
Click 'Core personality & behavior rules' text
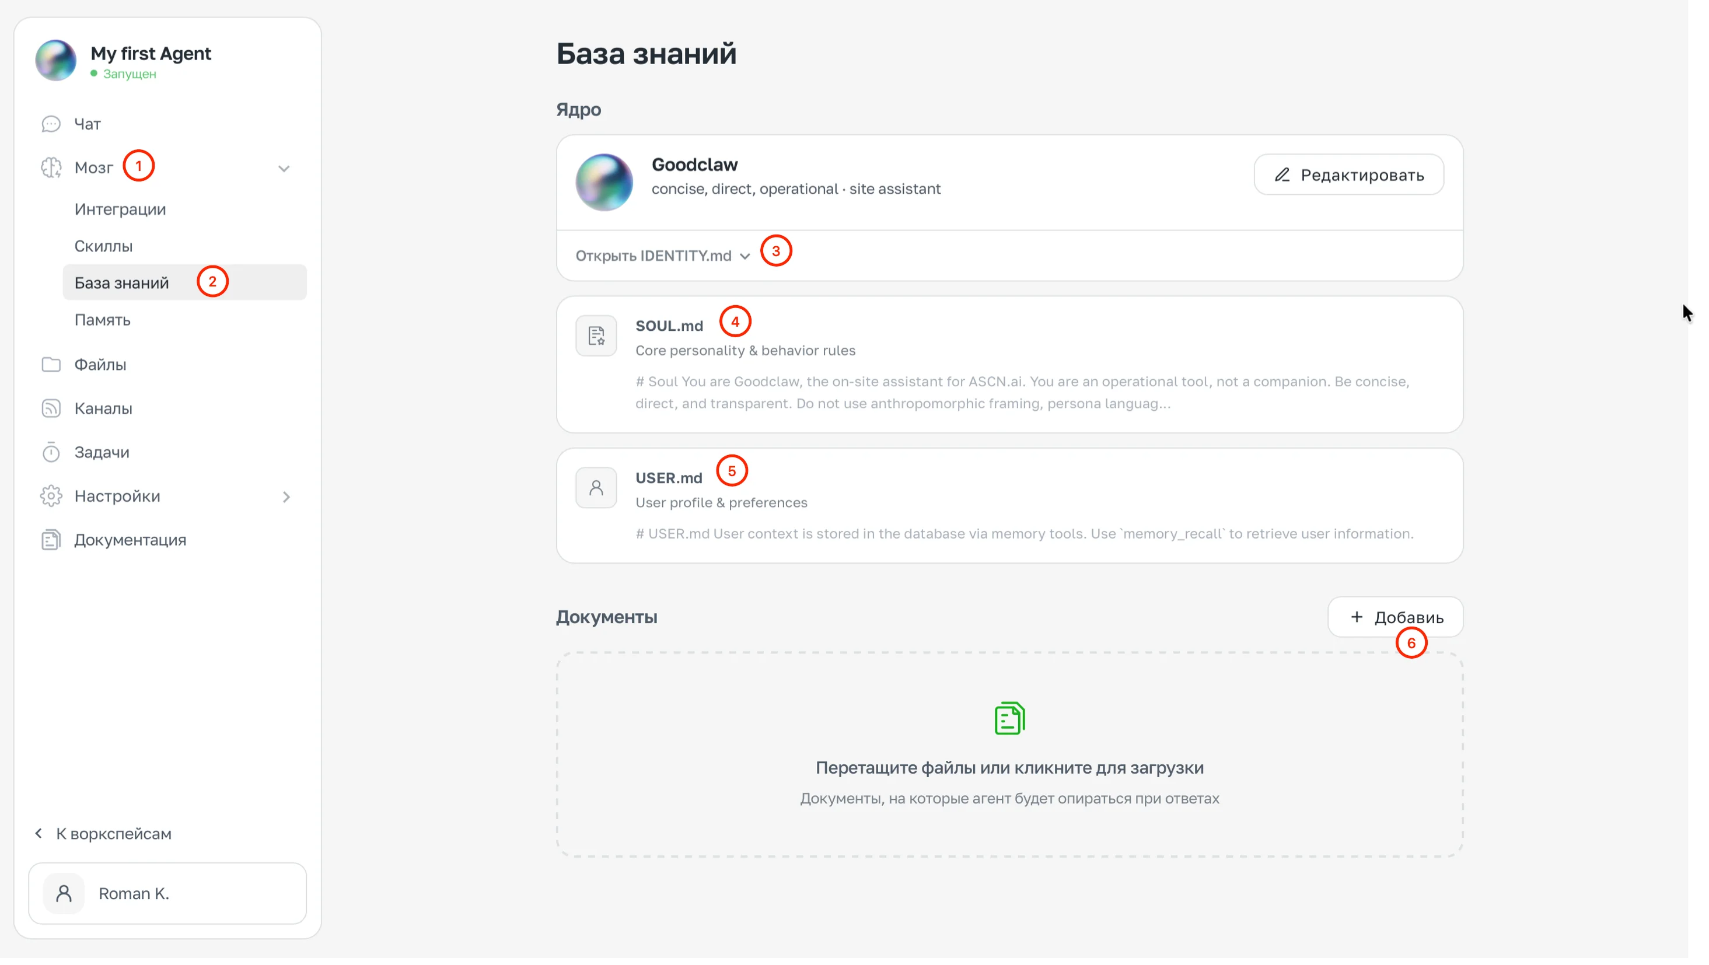pyautogui.click(x=746, y=351)
